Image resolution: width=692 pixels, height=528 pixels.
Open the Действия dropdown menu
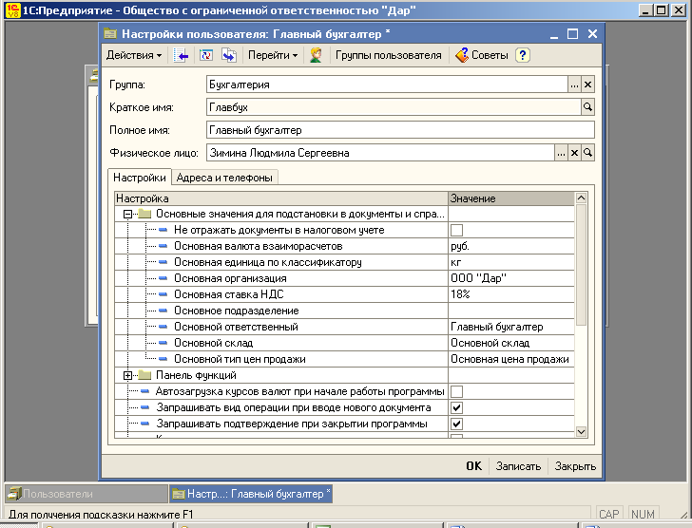pyautogui.click(x=134, y=55)
